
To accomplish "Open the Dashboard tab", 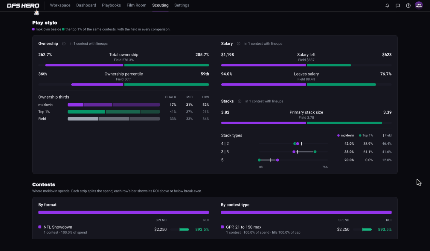I will (86, 5).
